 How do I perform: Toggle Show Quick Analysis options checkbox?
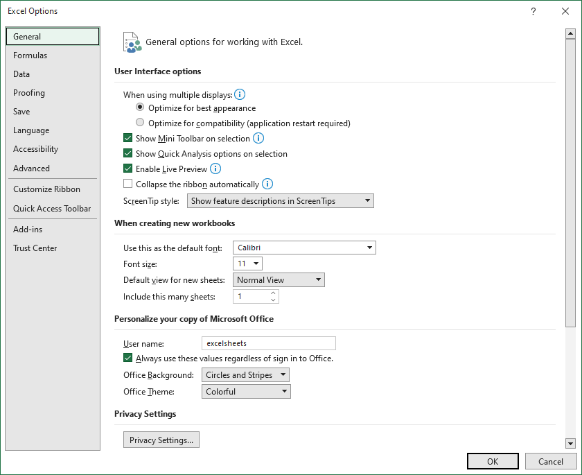(x=127, y=153)
